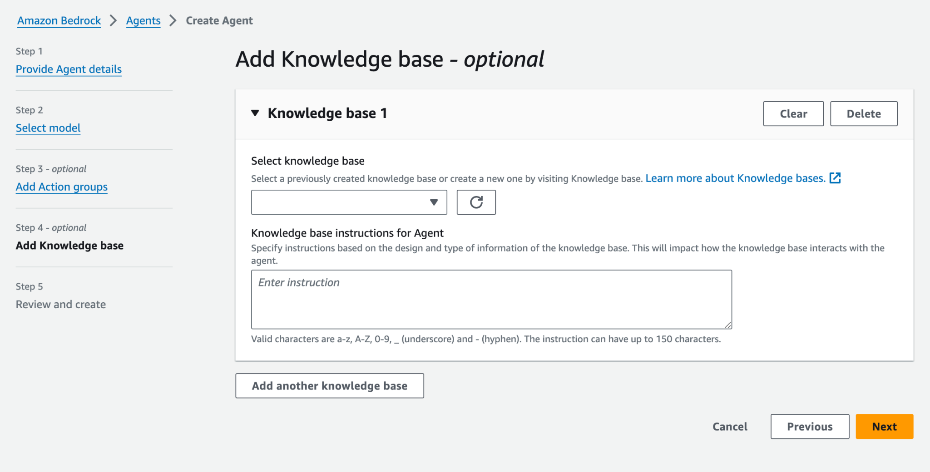
Task: Open the Agents breadcrumb link
Action: [143, 21]
